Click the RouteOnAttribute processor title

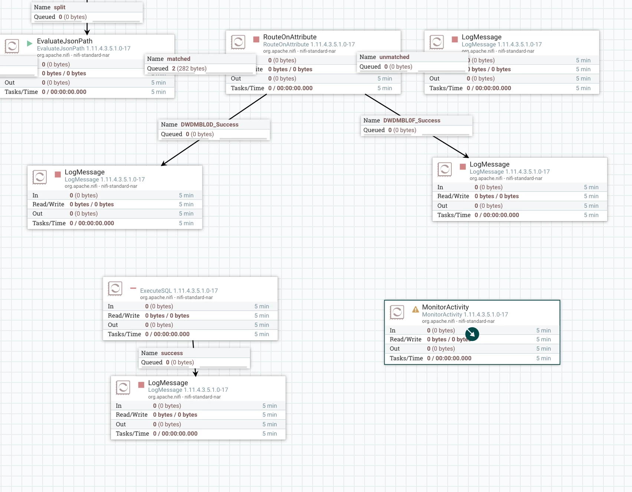click(290, 37)
